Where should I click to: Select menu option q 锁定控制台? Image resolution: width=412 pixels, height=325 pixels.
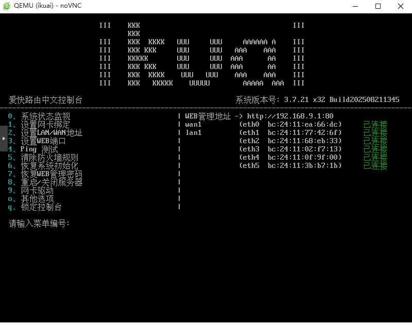coord(35,207)
